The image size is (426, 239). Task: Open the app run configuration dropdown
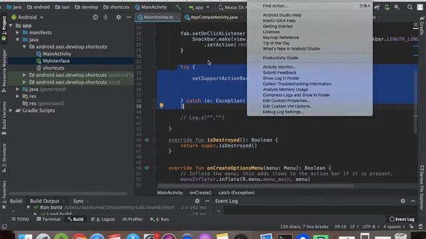(199, 7)
